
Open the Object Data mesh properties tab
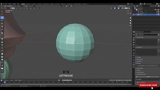point(133,65)
